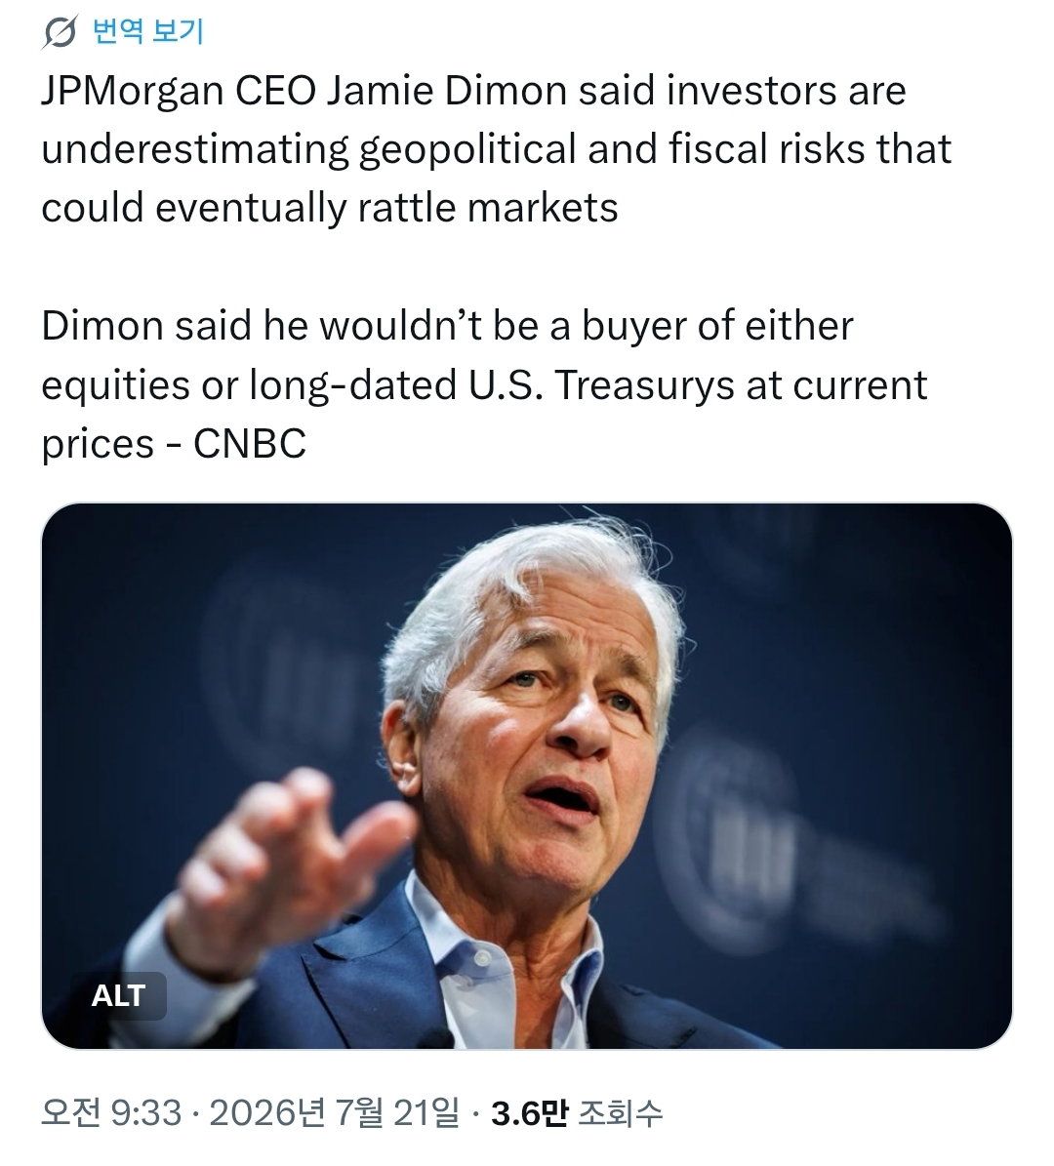Click the word CNBC in the tweet

[x=250, y=444]
